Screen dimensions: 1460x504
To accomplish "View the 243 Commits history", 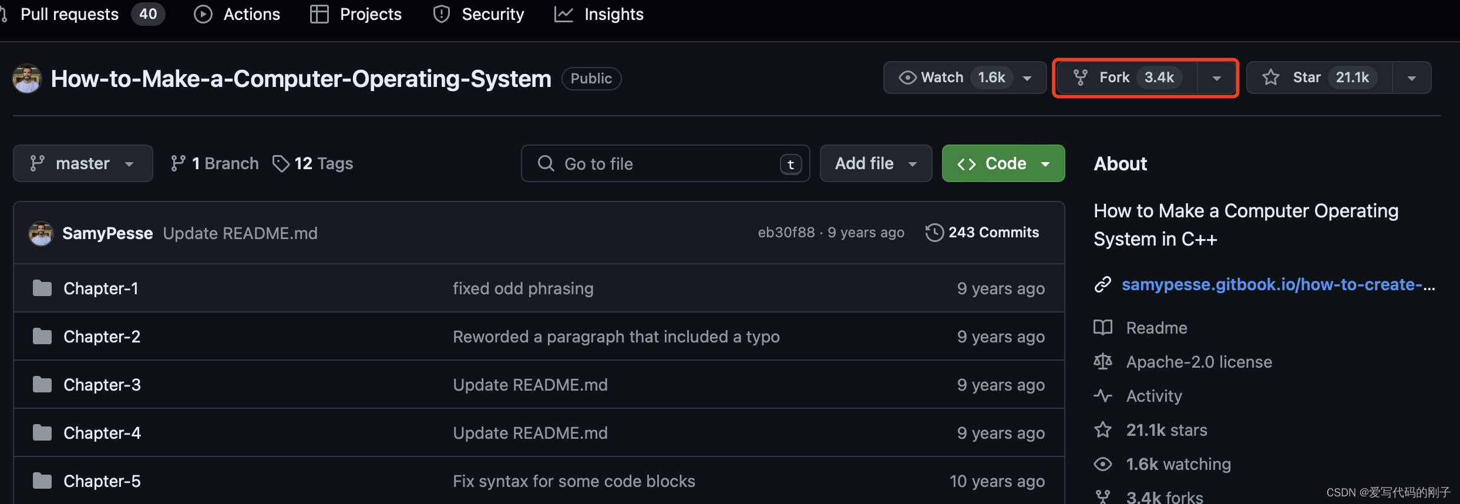I will (x=983, y=233).
